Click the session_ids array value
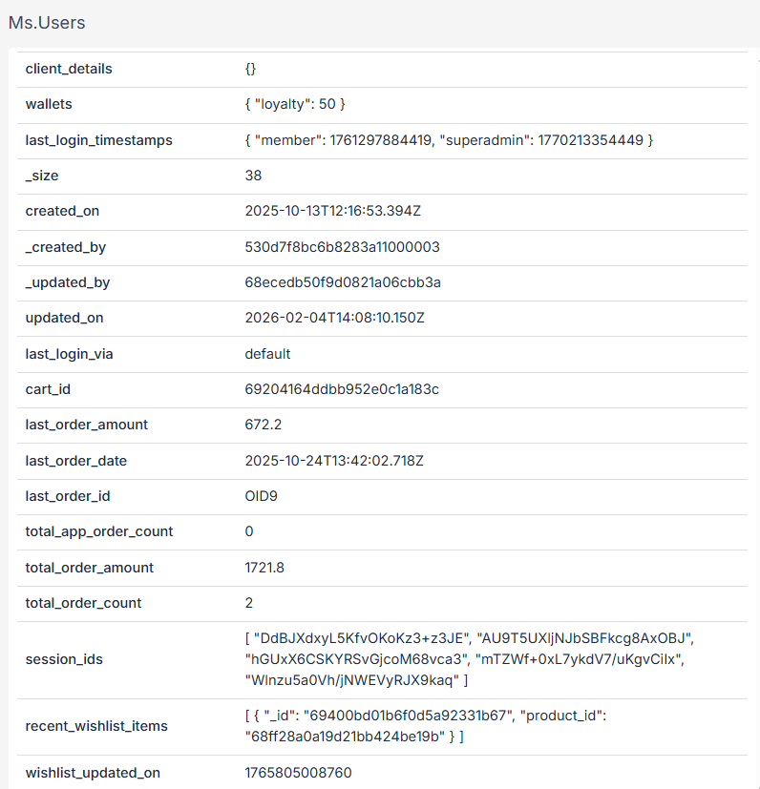 (x=468, y=658)
